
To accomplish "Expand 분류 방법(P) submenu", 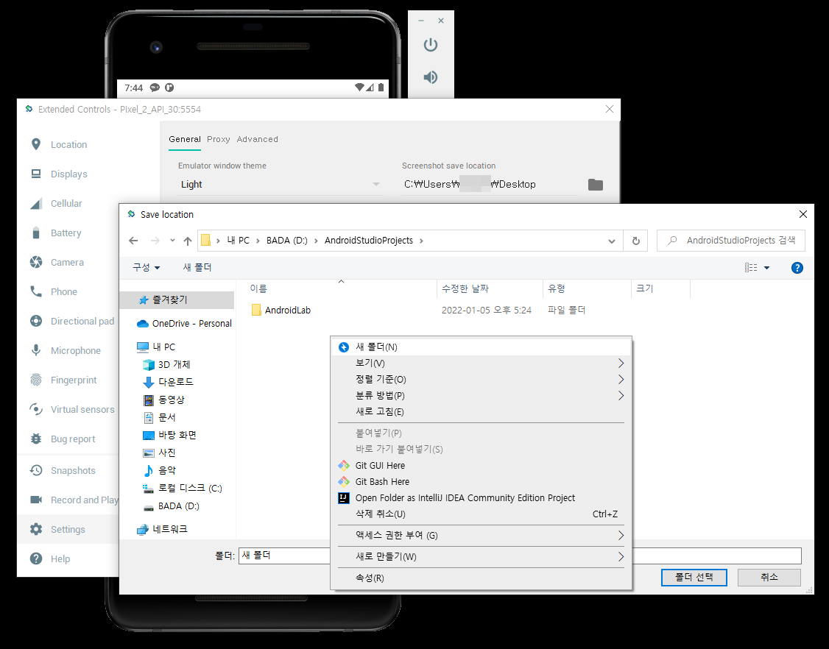I will point(481,395).
